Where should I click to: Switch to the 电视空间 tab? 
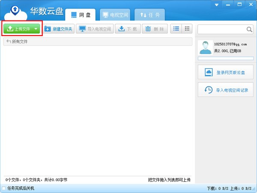115,15
